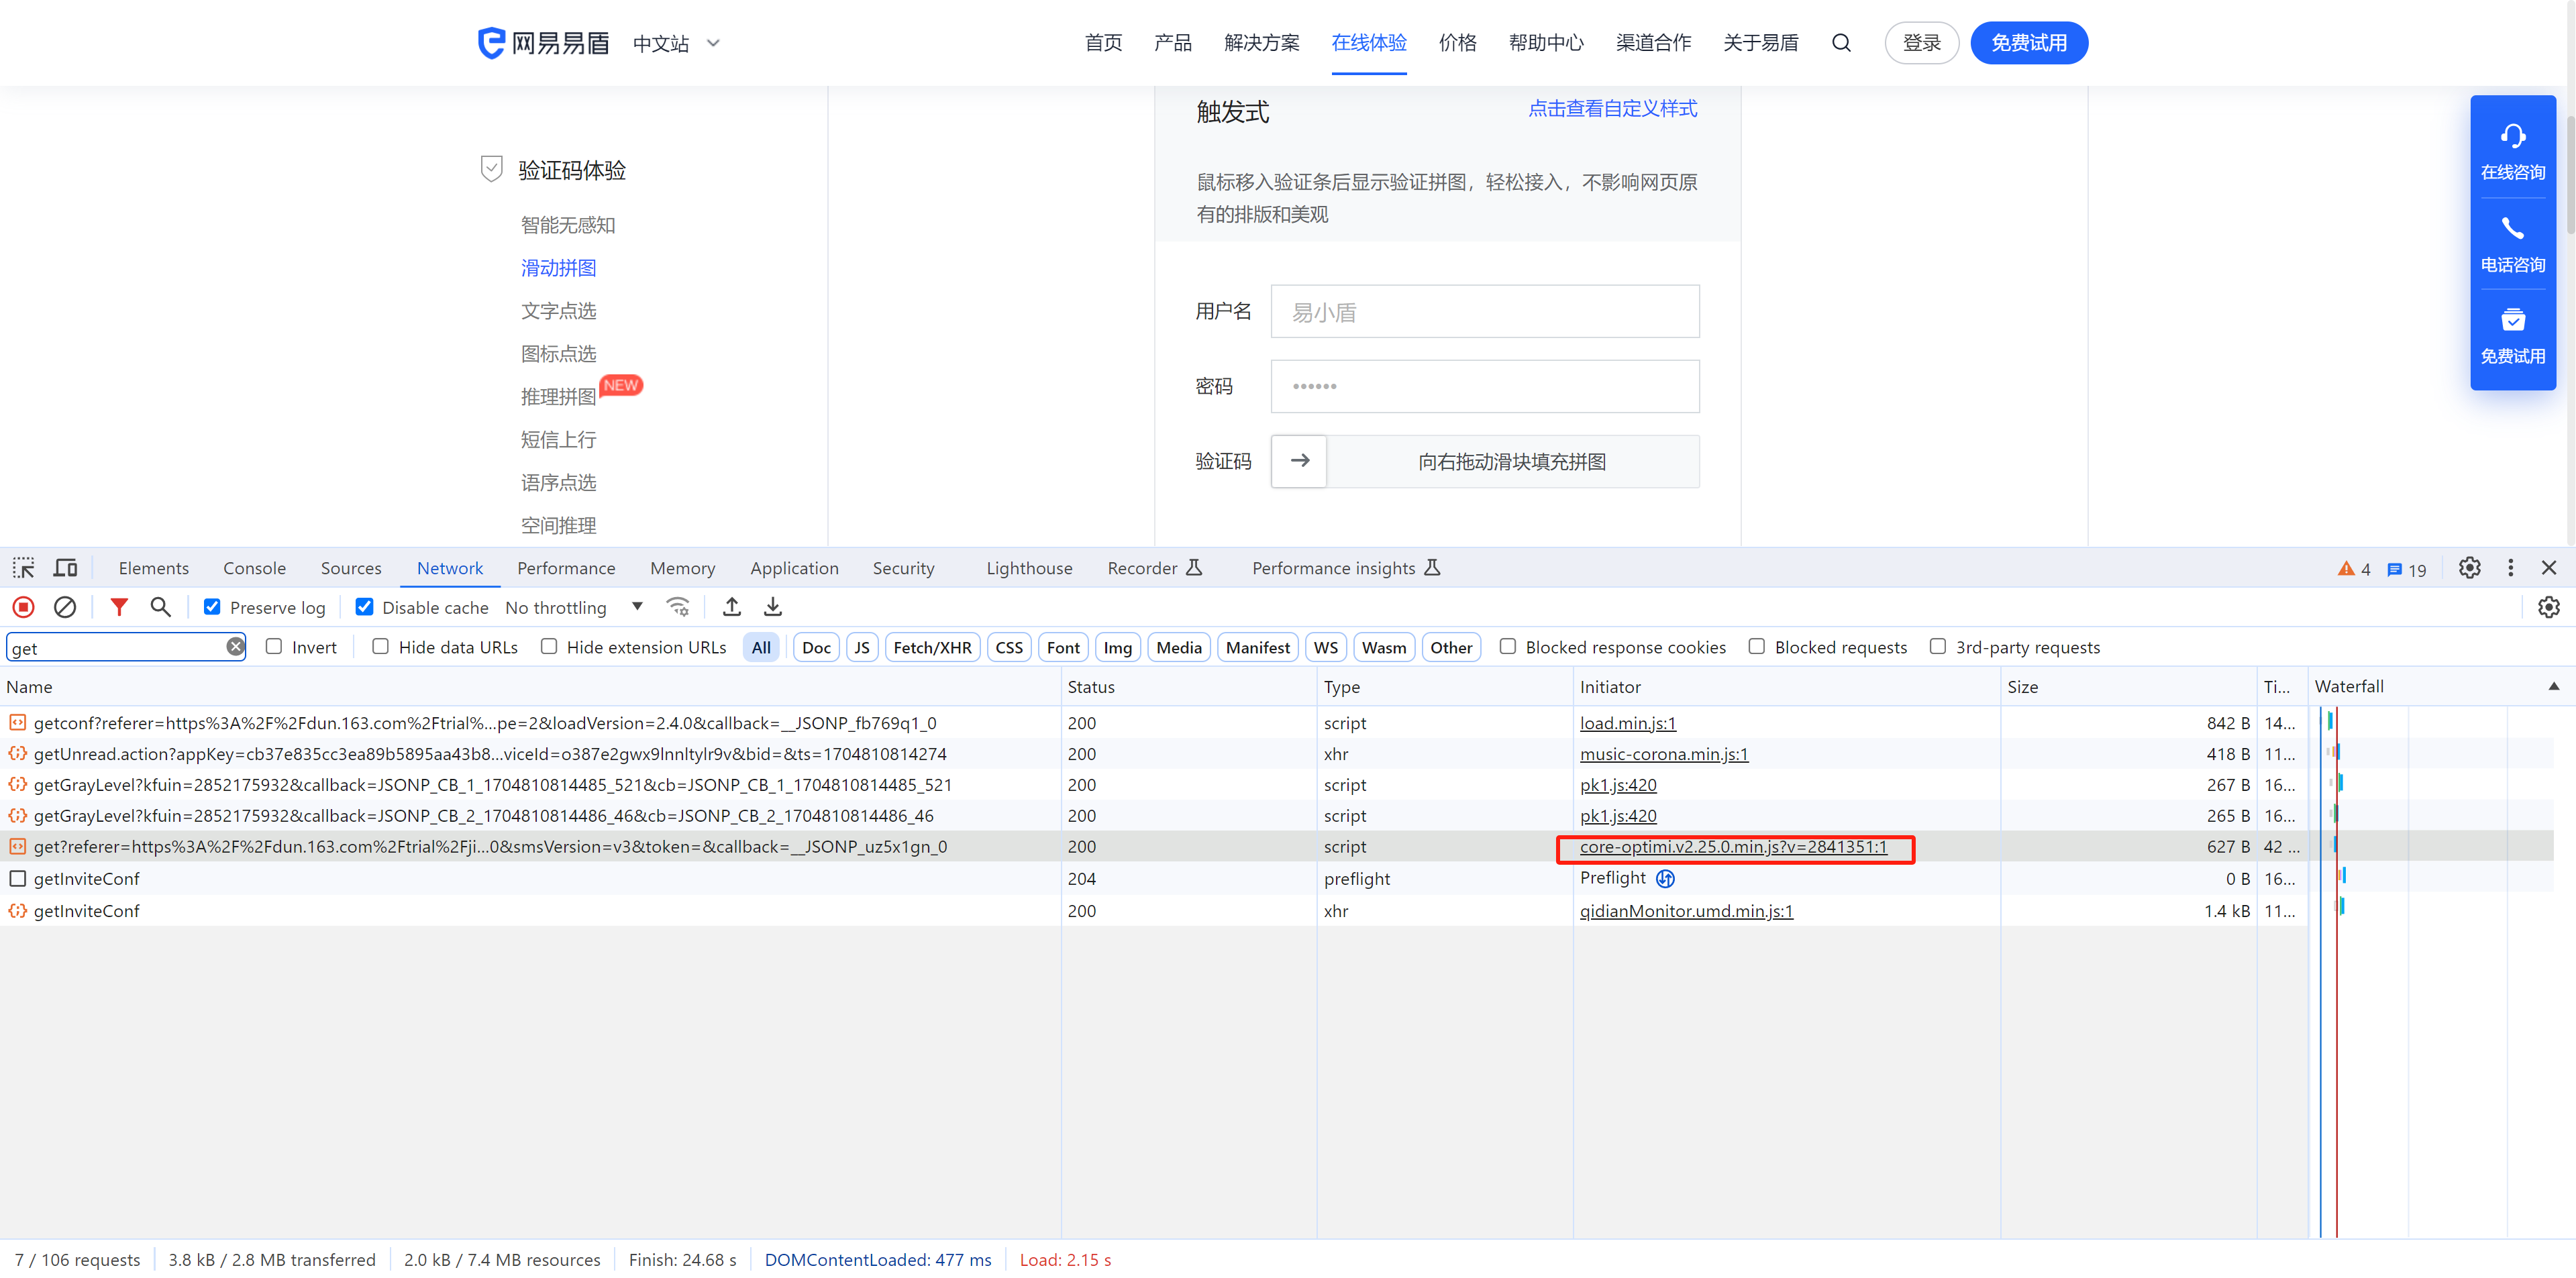2576x1278 pixels.
Task: Show the 4 warnings indicator
Action: [2354, 569]
